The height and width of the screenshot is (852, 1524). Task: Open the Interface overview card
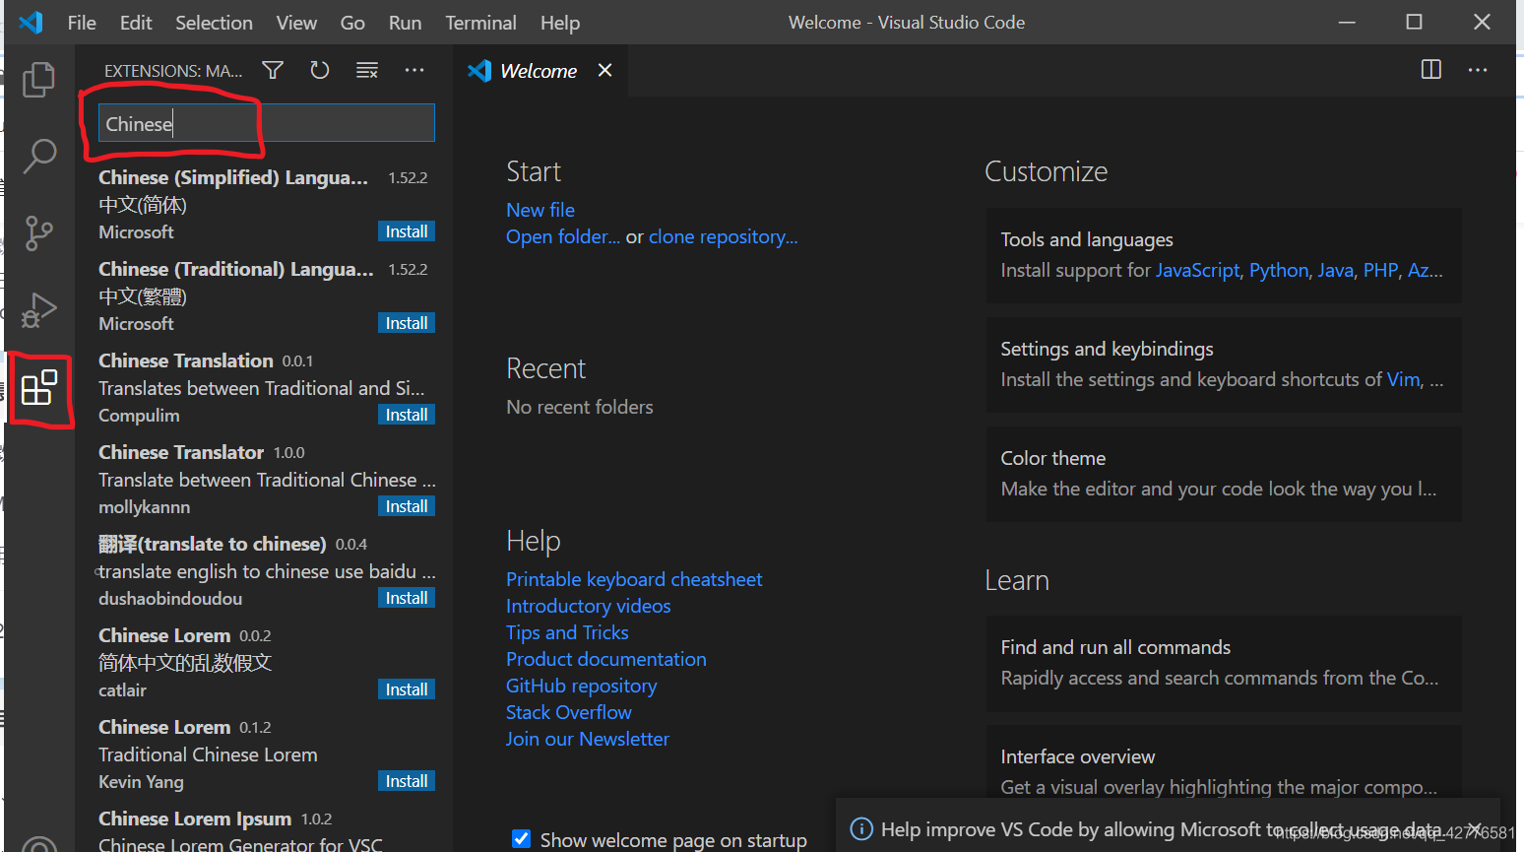click(x=1224, y=763)
